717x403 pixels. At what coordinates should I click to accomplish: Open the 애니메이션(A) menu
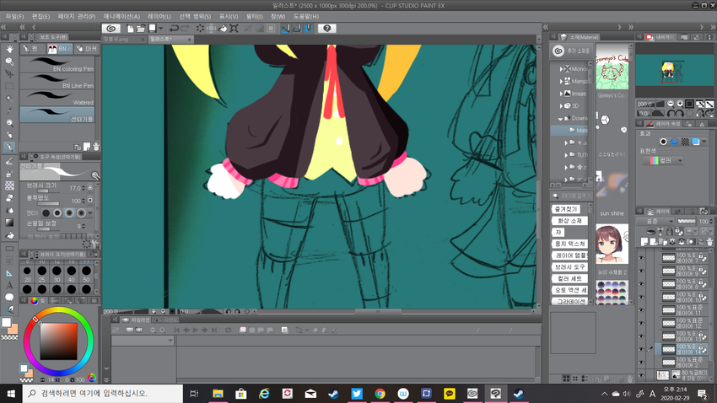121,17
